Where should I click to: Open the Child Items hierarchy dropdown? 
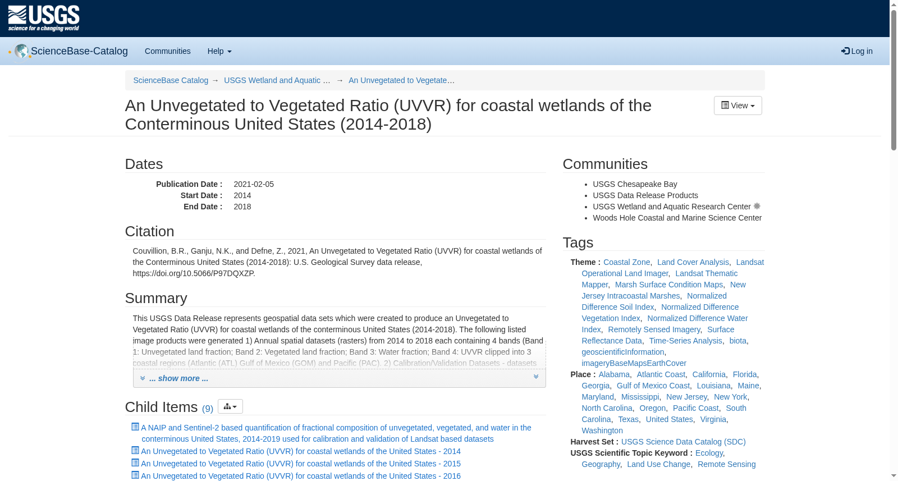230,406
